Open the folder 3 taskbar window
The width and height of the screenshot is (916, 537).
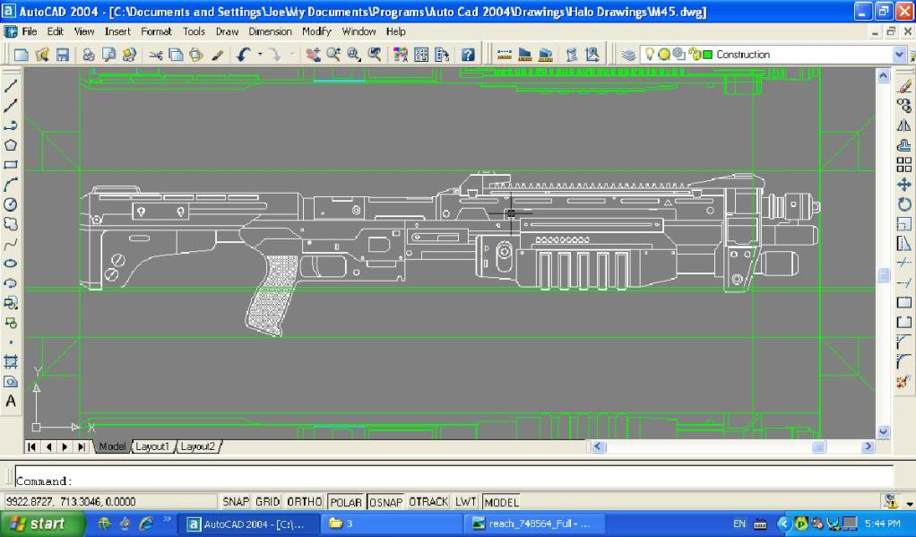392,524
